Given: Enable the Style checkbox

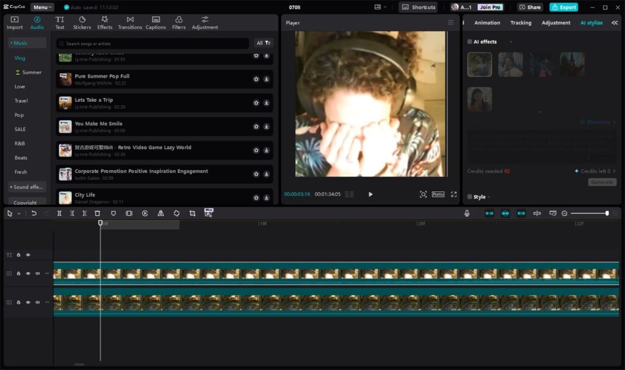Looking at the screenshot, I should [469, 197].
